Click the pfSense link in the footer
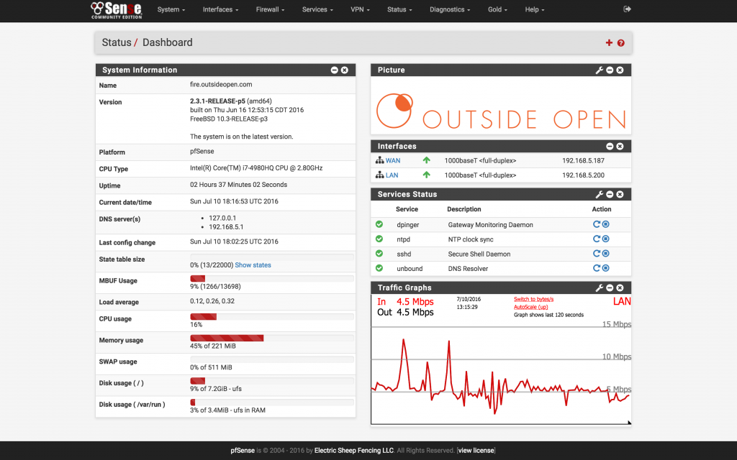 coord(243,451)
